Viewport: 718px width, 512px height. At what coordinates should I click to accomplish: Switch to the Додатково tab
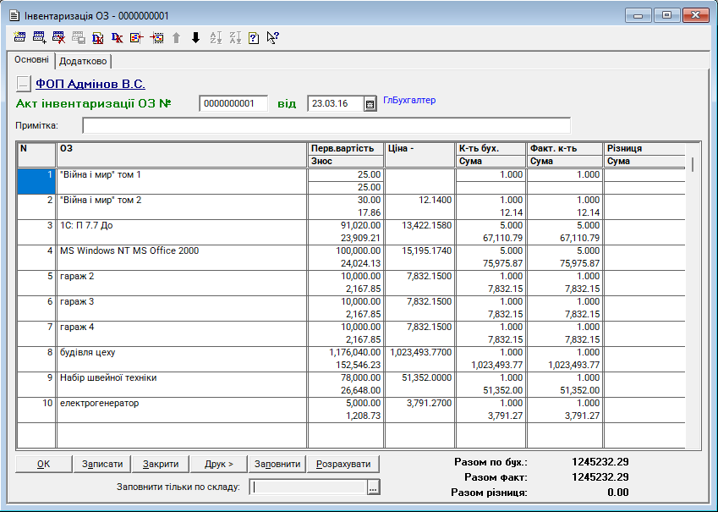point(83,61)
